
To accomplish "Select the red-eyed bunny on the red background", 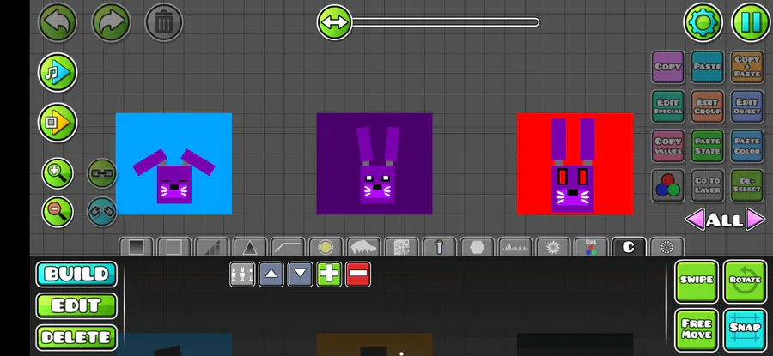I will pos(575,164).
